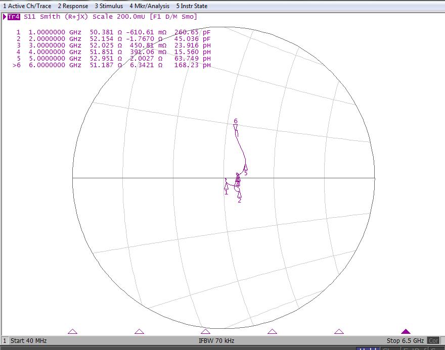The width and height of the screenshot is (445, 350).
Task: Click the IFBW 70 kHz field
Action: [216, 341]
